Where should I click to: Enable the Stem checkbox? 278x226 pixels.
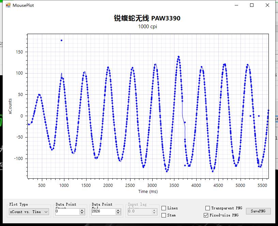click(164, 215)
